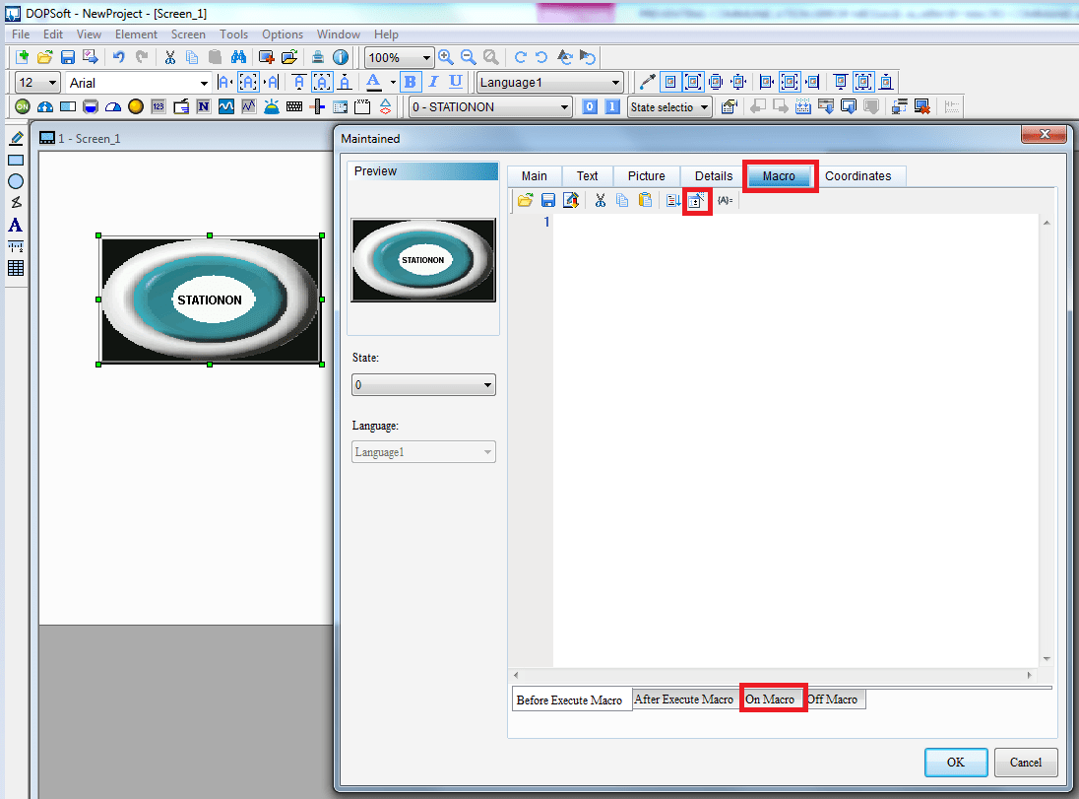Image resolution: width=1079 pixels, height=799 pixels.
Task: Open the State dropdown showing 0
Action: point(423,384)
